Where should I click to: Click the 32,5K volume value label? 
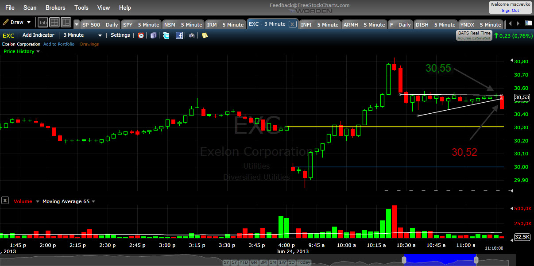[522, 237]
